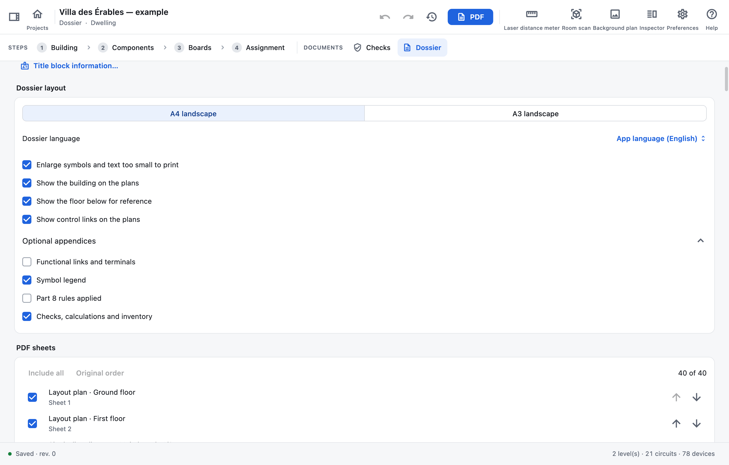Exclude Layout plan Ground floor sheet

tap(32, 397)
